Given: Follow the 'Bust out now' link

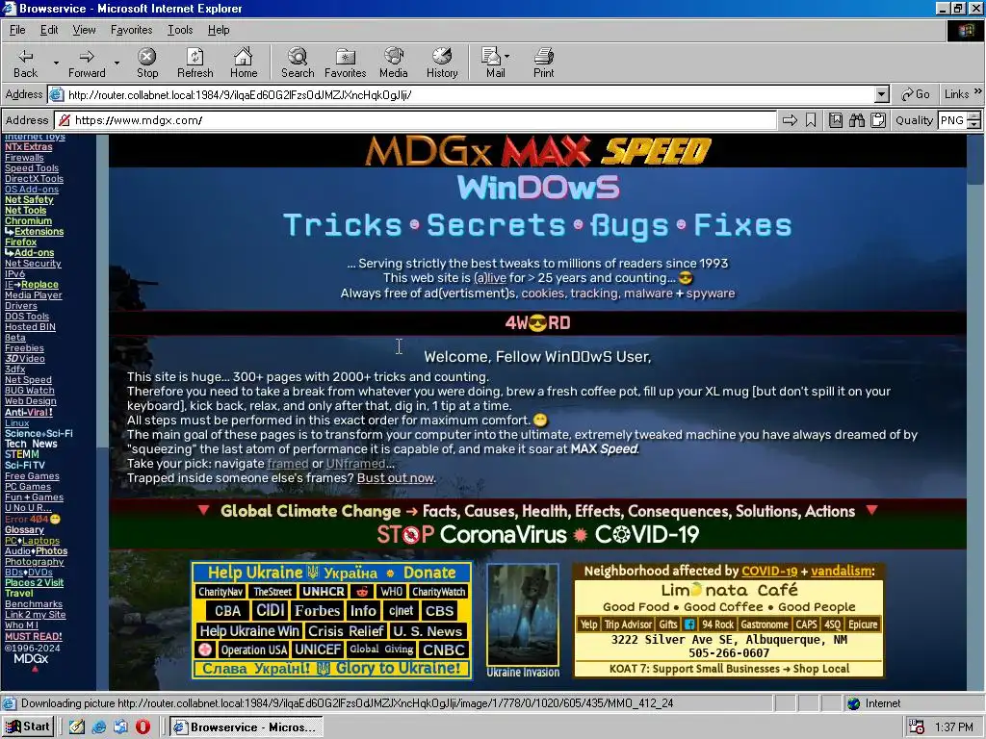Looking at the screenshot, I should (x=396, y=478).
